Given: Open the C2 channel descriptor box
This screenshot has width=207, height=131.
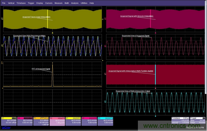Looking at the screenshot, I should pos(25,121).
